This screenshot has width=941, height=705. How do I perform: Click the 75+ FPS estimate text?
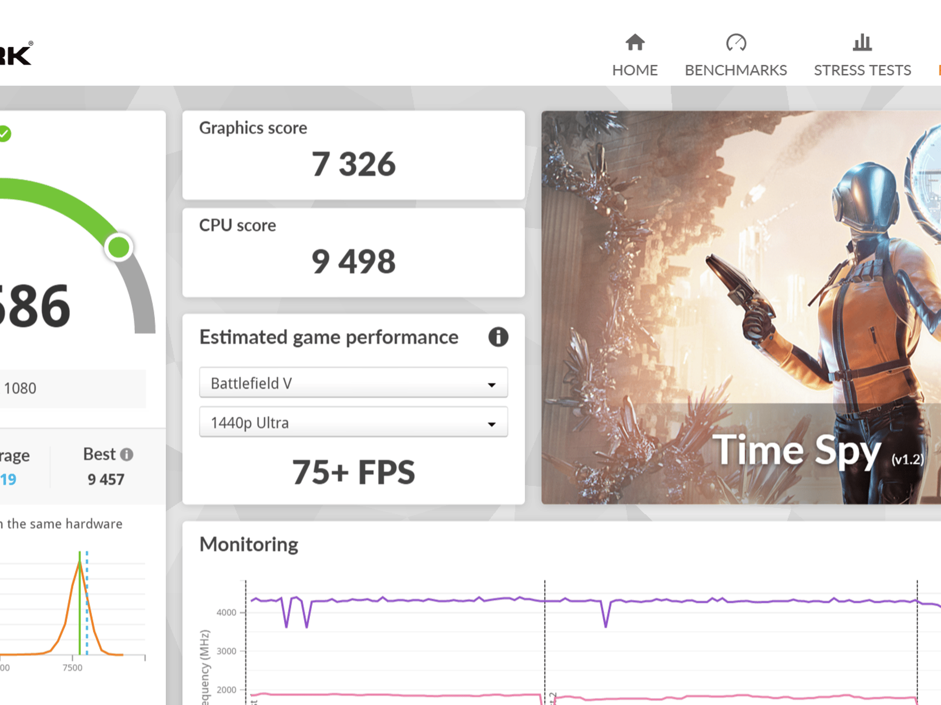click(x=353, y=472)
